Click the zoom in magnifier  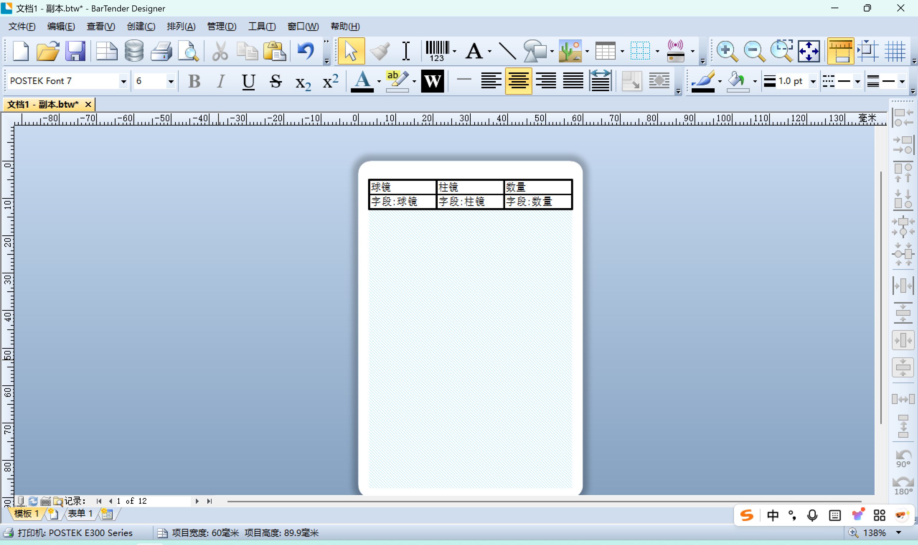coord(727,51)
